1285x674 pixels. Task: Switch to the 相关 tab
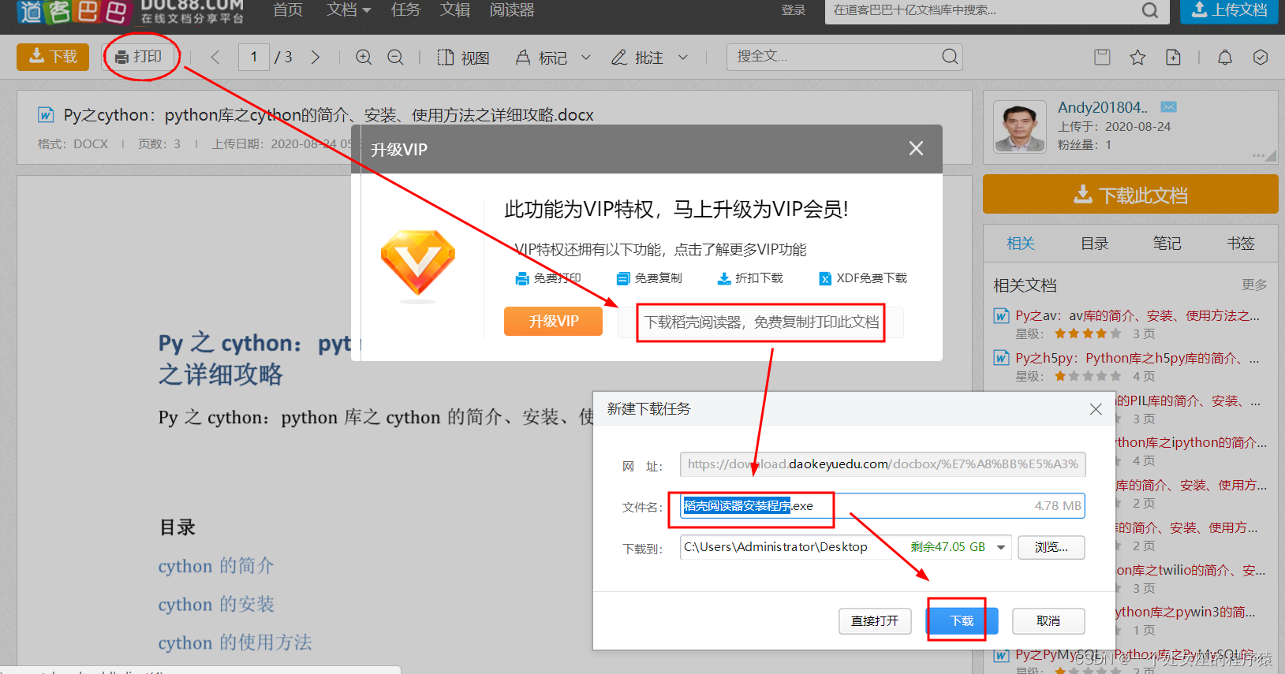point(1021,244)
